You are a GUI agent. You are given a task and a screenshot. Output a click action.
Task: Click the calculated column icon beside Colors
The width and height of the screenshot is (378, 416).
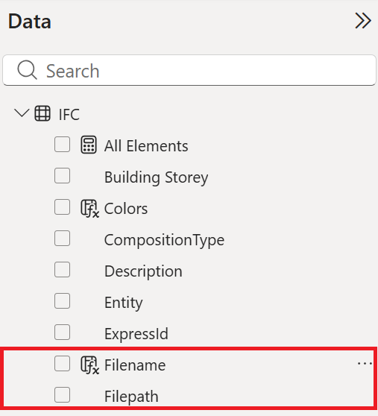click(89, 209)
